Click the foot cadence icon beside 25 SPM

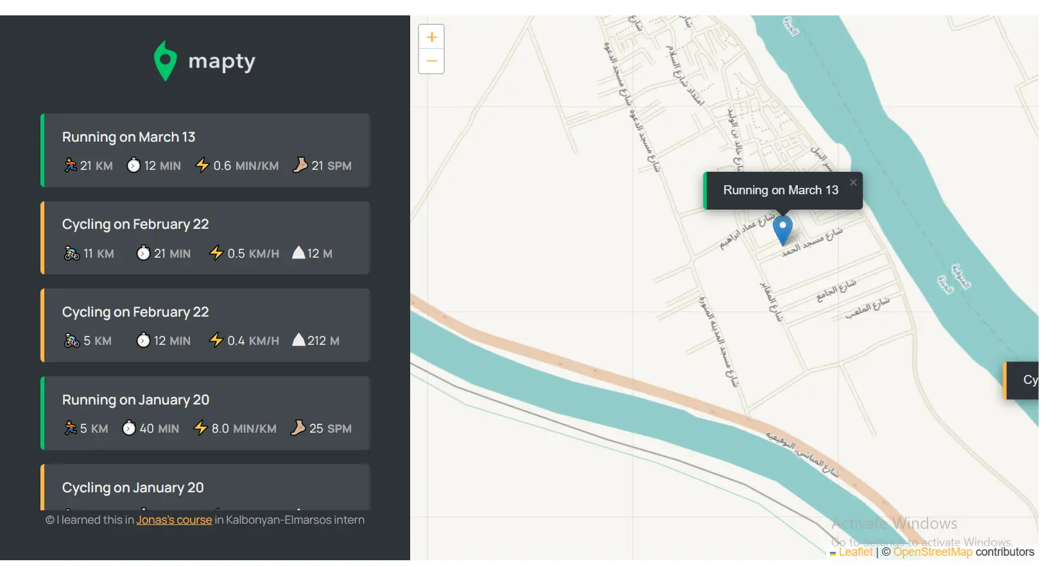[x=298, y=428]
